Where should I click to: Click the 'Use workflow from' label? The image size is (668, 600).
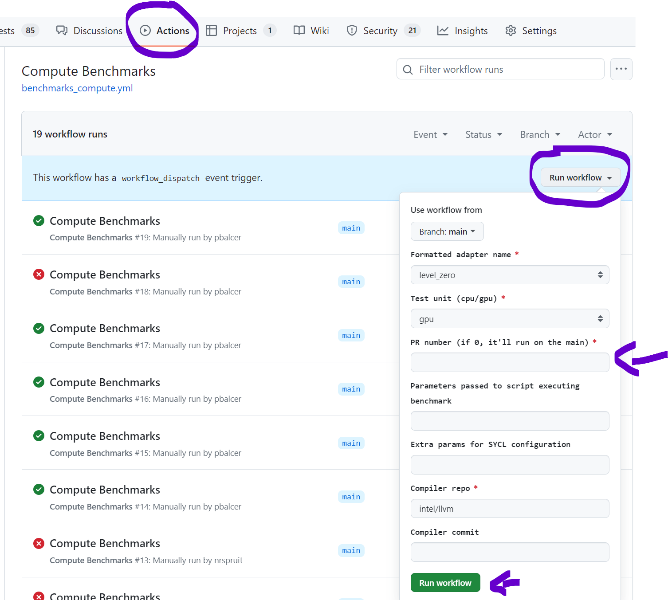tap(446, 210)
